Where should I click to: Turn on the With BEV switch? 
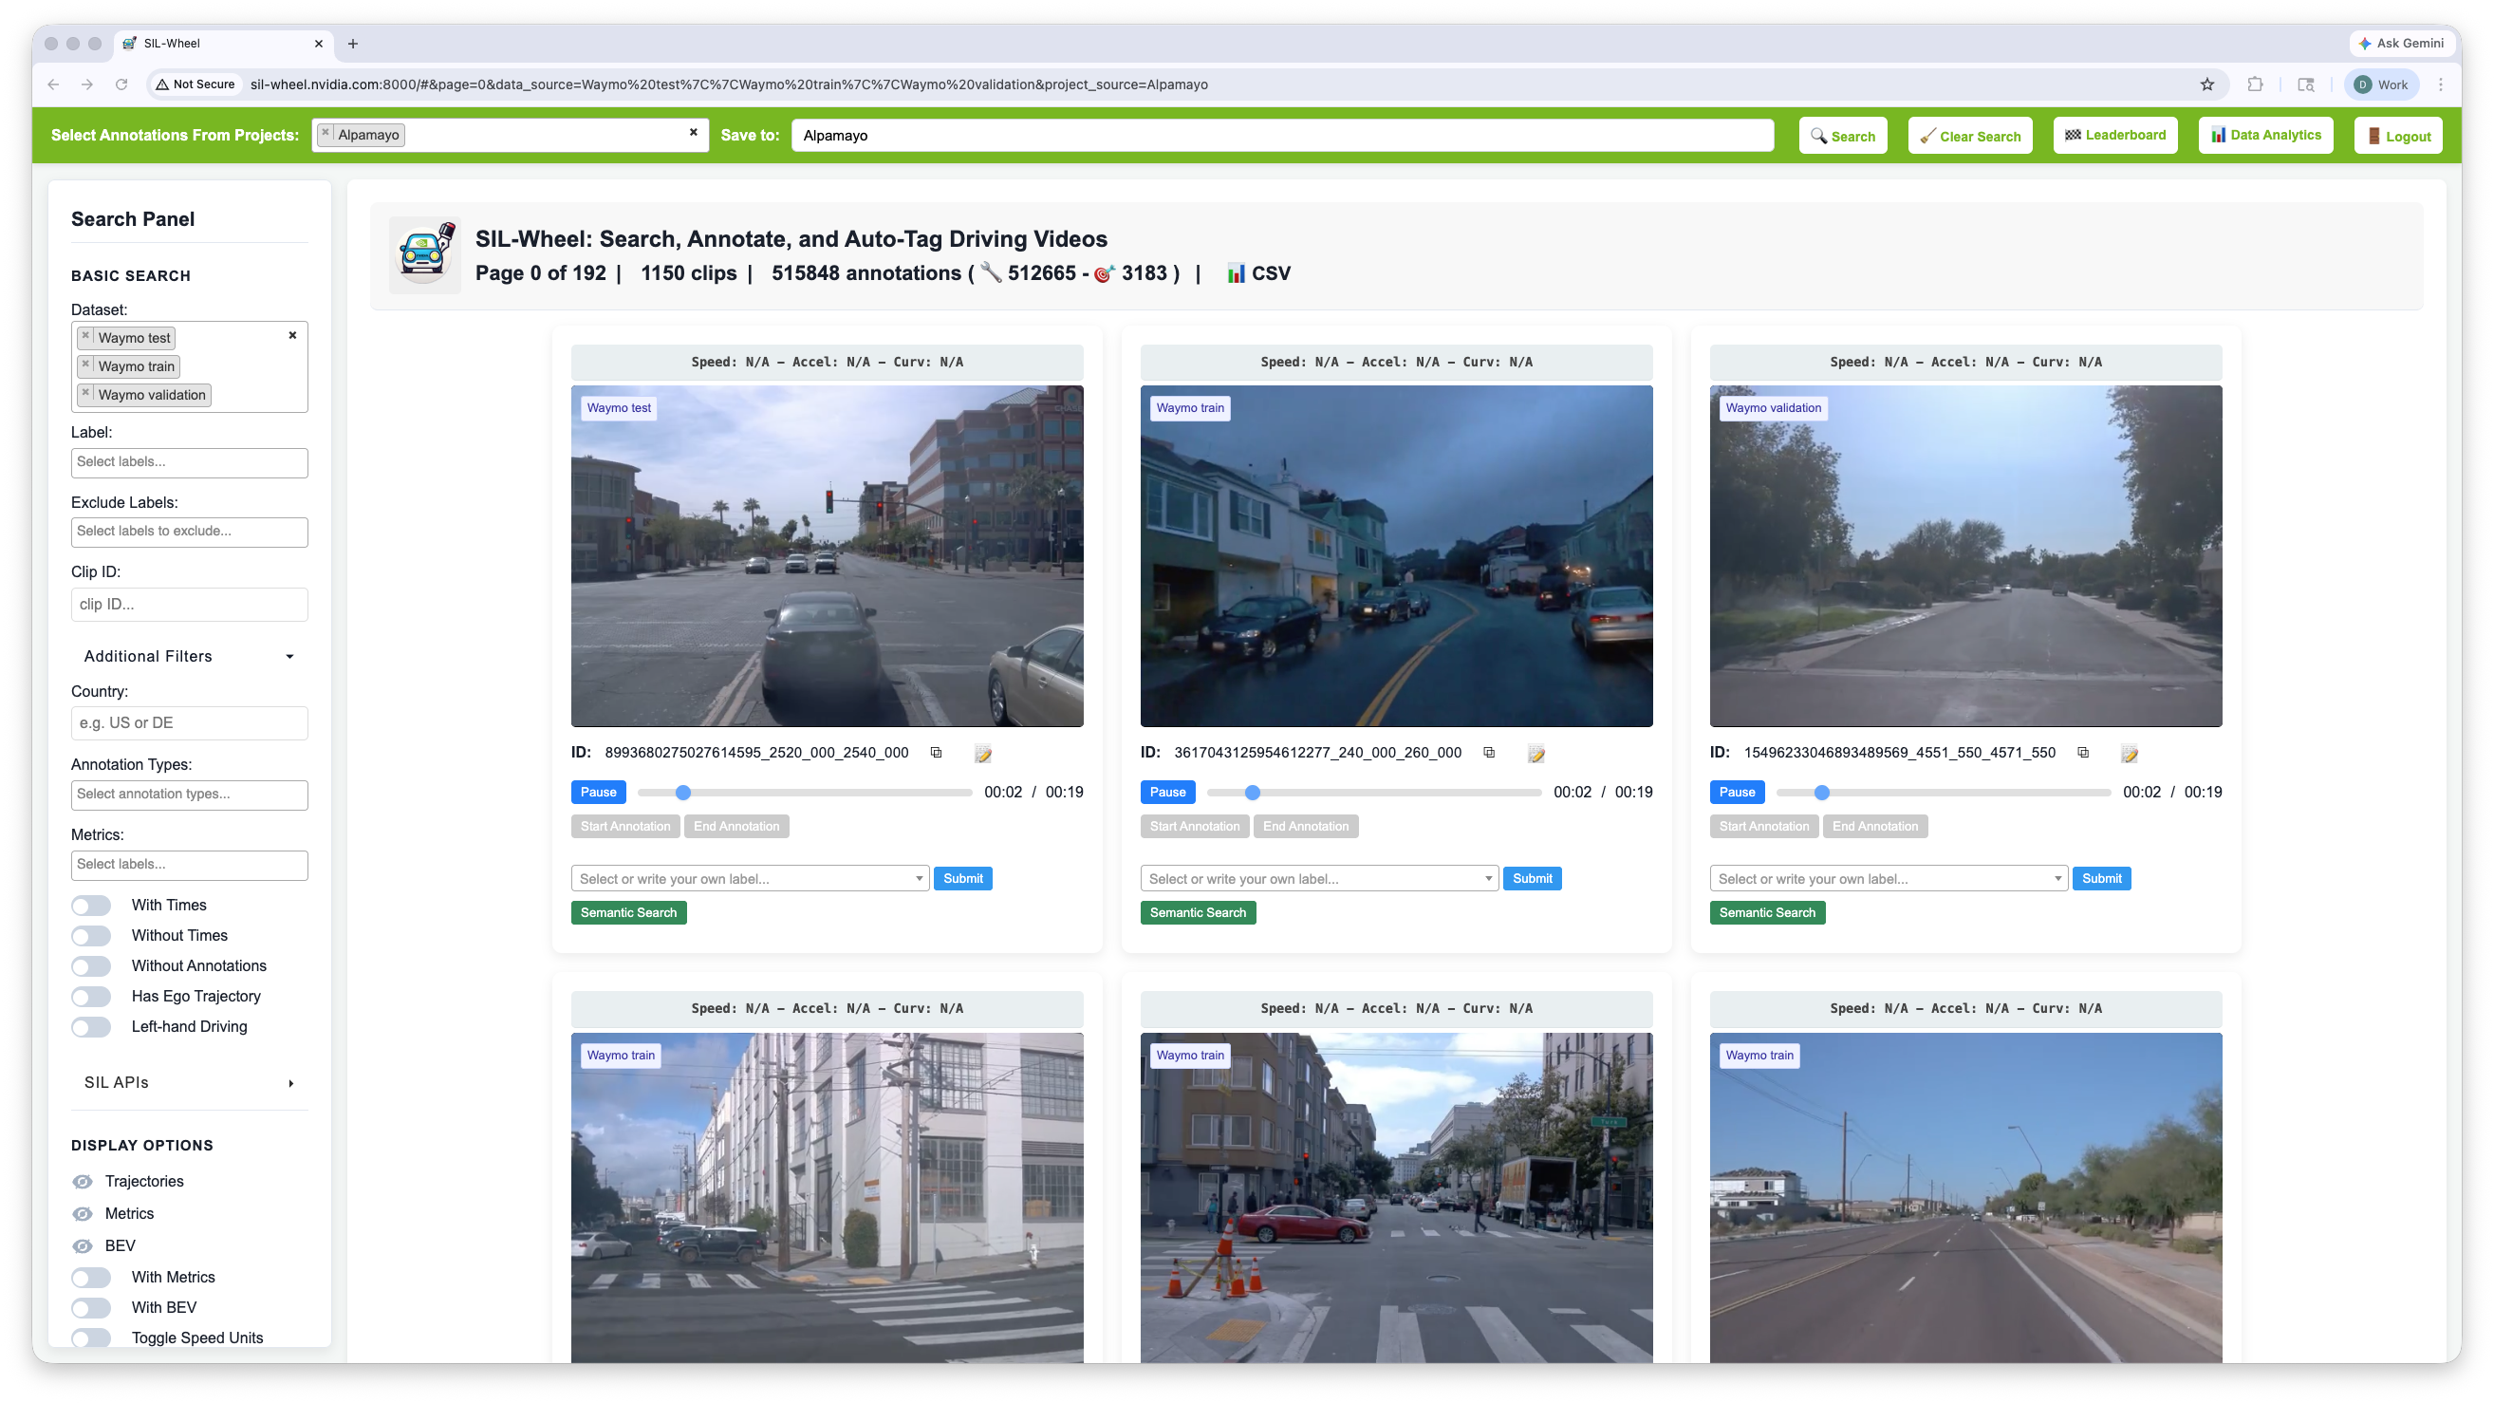pyautogui.click(x=91, y=1307)
